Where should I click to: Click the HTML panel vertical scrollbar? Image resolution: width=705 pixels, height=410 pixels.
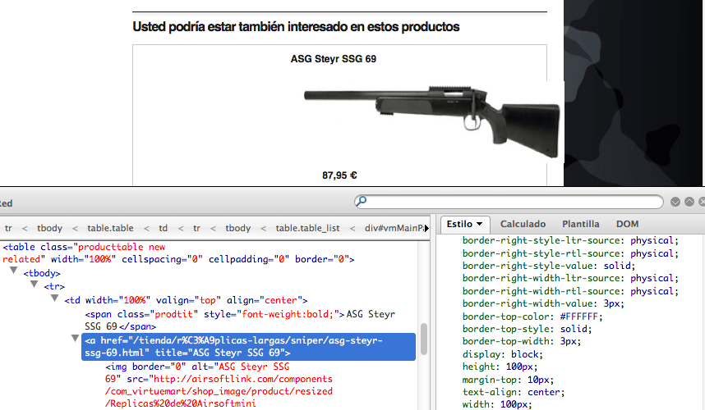click(x=423, y=339)
